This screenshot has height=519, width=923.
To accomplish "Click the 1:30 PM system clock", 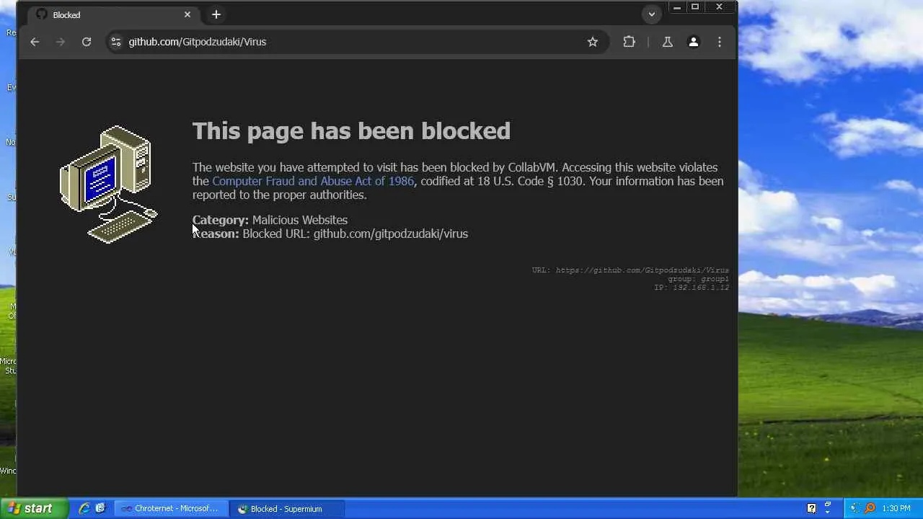I will coord(896,508).
